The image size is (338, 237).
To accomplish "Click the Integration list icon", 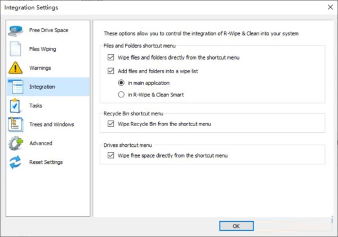I will click(x=16, y=87).
